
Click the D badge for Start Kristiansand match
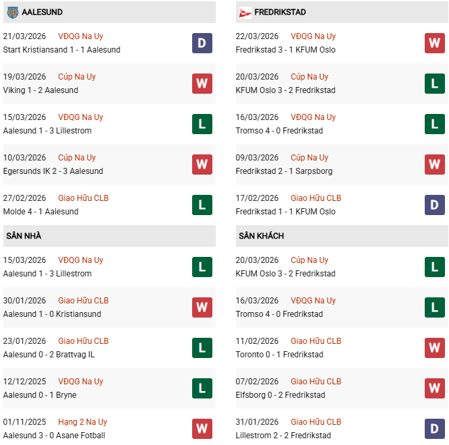[202, 43]
